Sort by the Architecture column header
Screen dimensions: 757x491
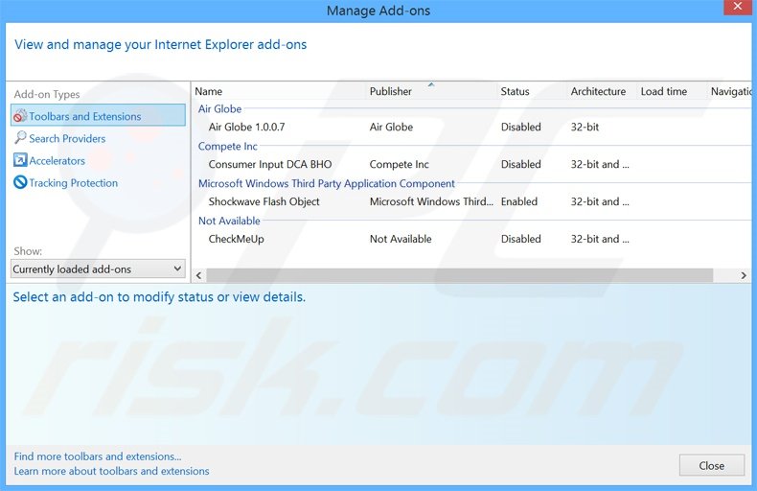pos(602,91)
